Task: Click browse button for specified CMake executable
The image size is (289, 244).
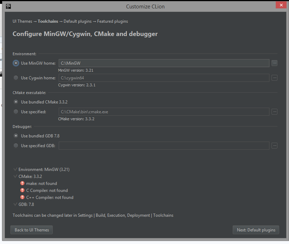Action: coord(274,112)
